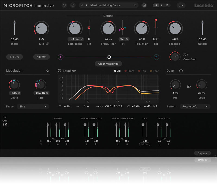Toggle the Mix lock icon
Viewport: 217px width, 184px height.
tap(47, 44)
